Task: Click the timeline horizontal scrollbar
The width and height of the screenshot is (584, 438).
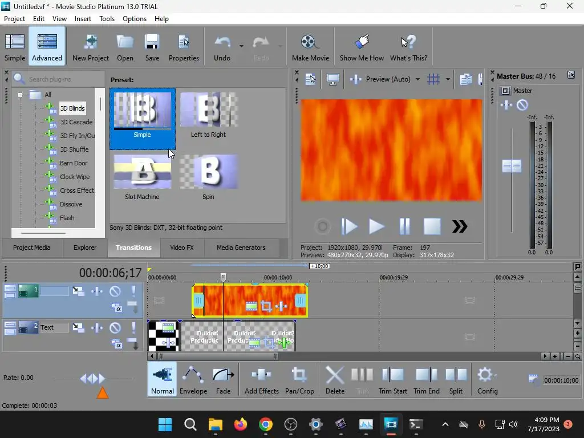Action: (x=218, y=356)
